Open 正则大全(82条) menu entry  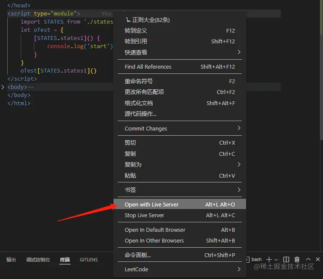180,20
